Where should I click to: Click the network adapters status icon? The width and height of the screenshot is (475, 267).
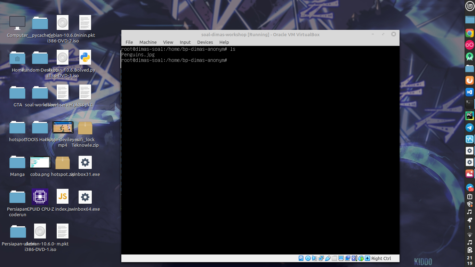pos(321,258)
